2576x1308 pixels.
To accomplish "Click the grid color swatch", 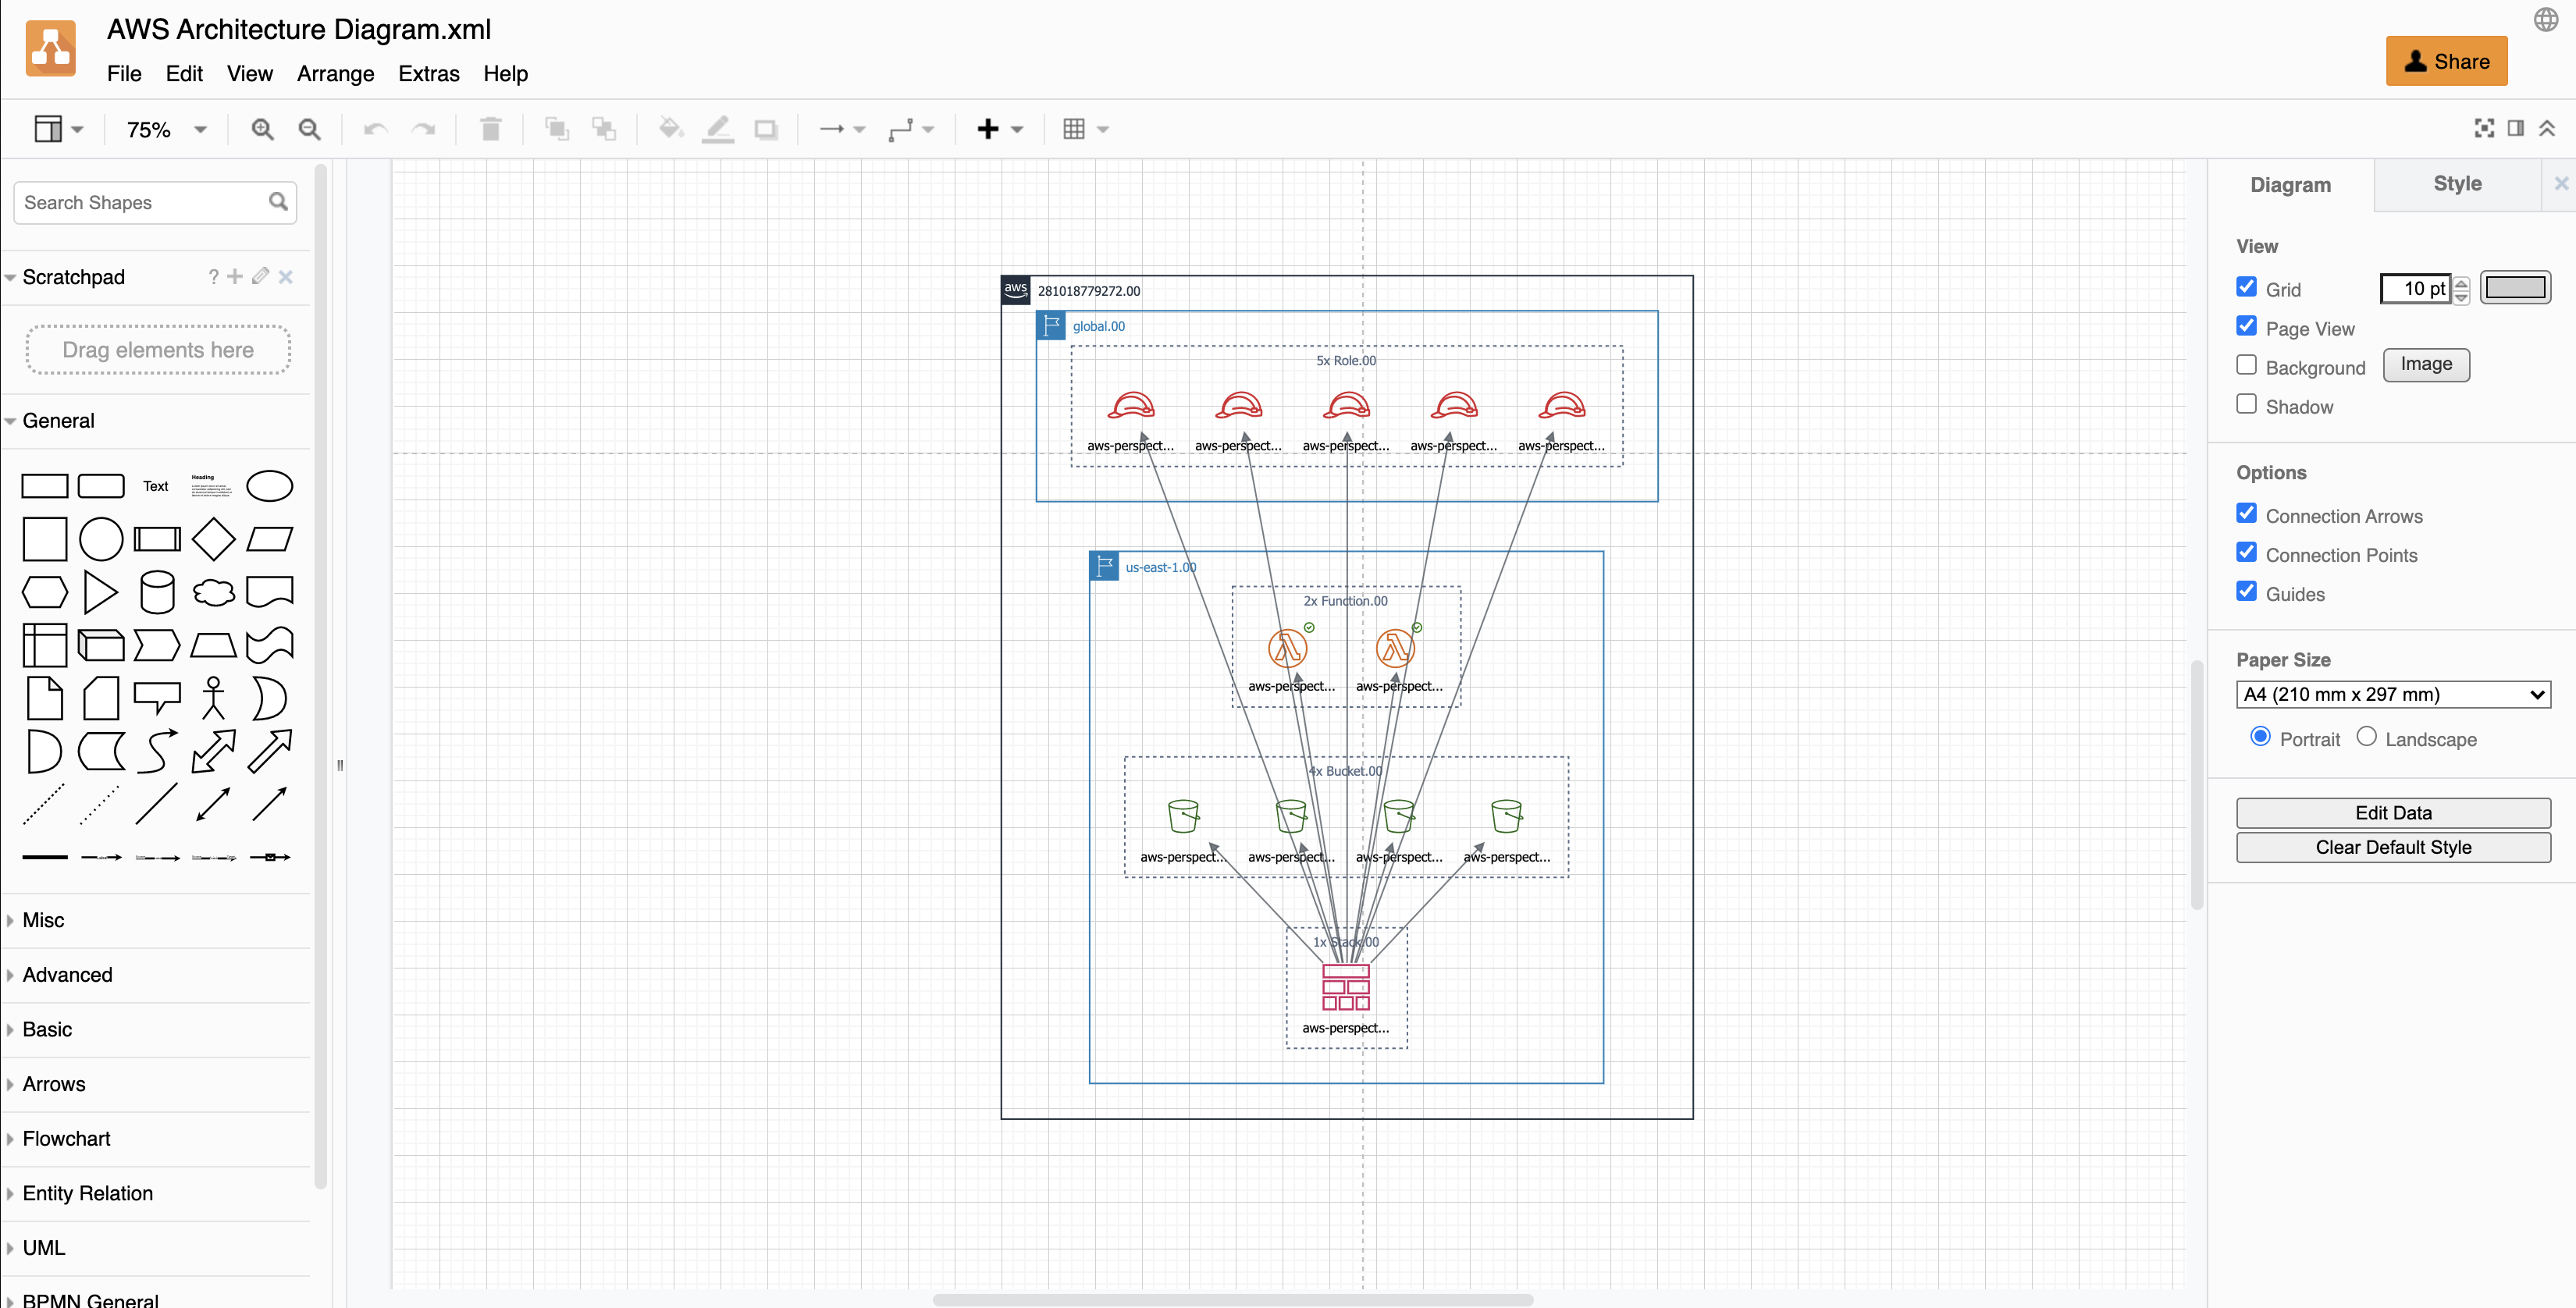I will pyautogui.click(x=2517, y=287).
